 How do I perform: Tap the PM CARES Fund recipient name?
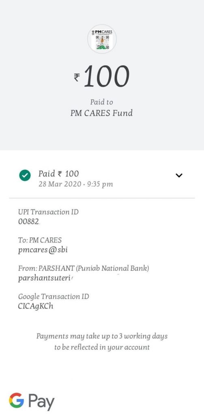(x=101, y=113)
